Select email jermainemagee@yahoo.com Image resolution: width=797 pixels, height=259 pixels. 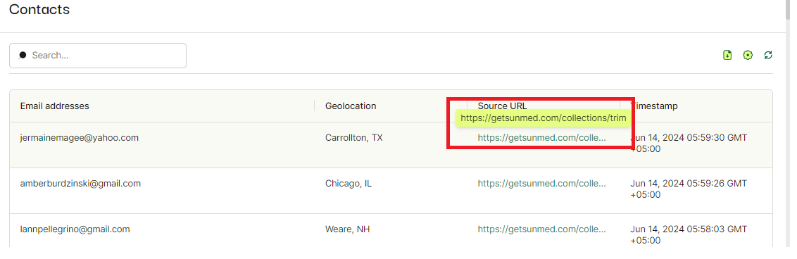[x=80, y=138]
